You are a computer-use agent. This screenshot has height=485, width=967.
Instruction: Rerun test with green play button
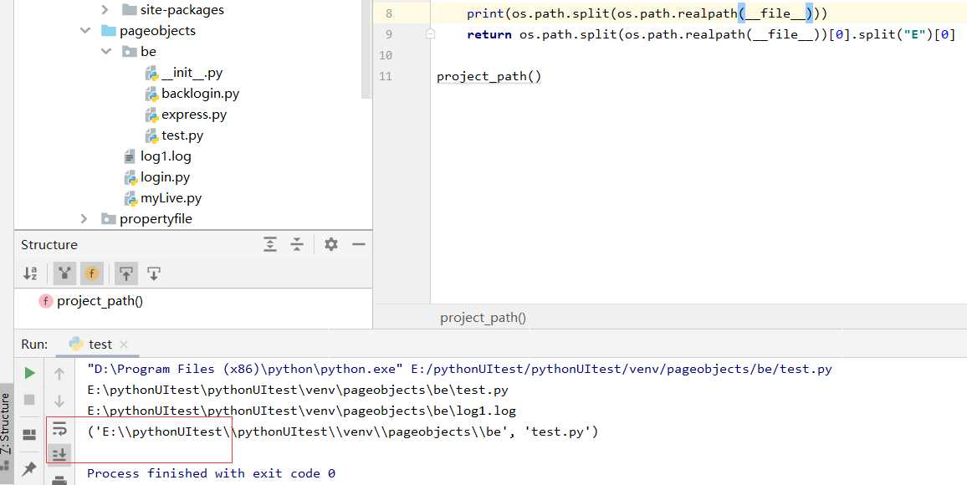point(29,373)
